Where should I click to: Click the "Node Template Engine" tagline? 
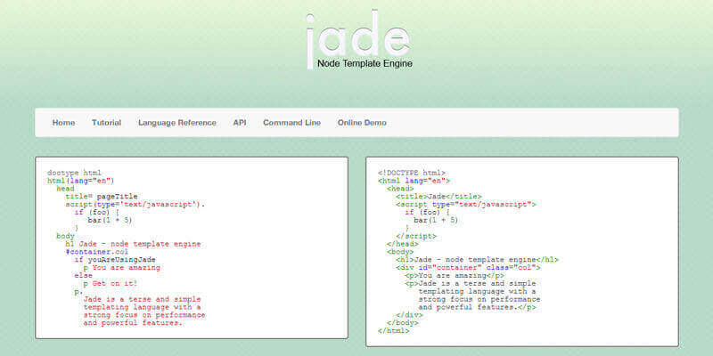pos(365,64)
